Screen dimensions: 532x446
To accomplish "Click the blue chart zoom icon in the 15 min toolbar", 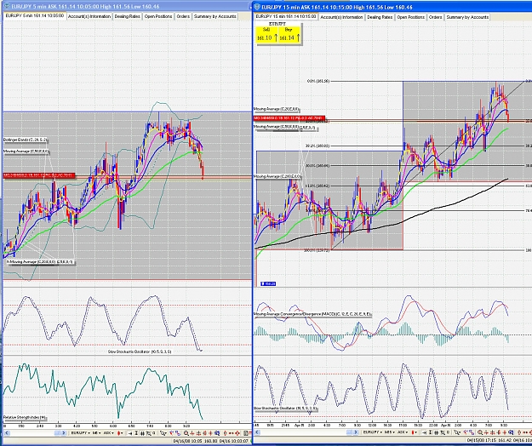I will pos(511,432).
